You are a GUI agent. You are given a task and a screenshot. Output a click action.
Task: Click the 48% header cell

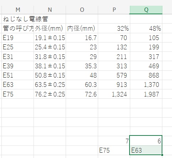pos(146,28)
